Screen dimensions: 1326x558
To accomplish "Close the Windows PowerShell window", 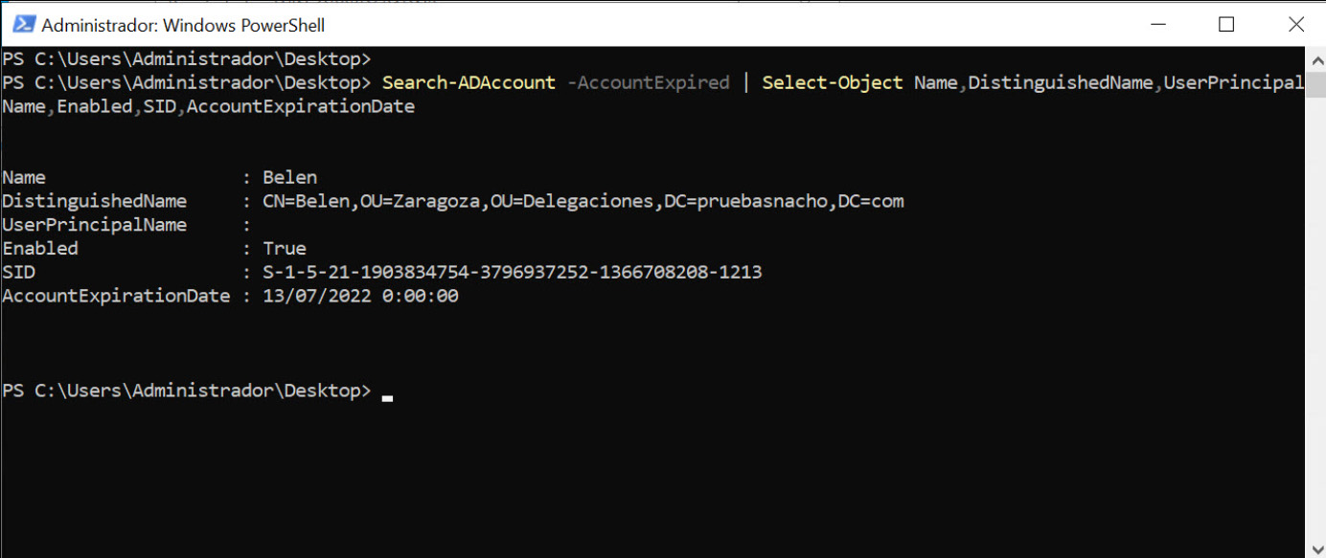I will click(x=1295, y=25).
